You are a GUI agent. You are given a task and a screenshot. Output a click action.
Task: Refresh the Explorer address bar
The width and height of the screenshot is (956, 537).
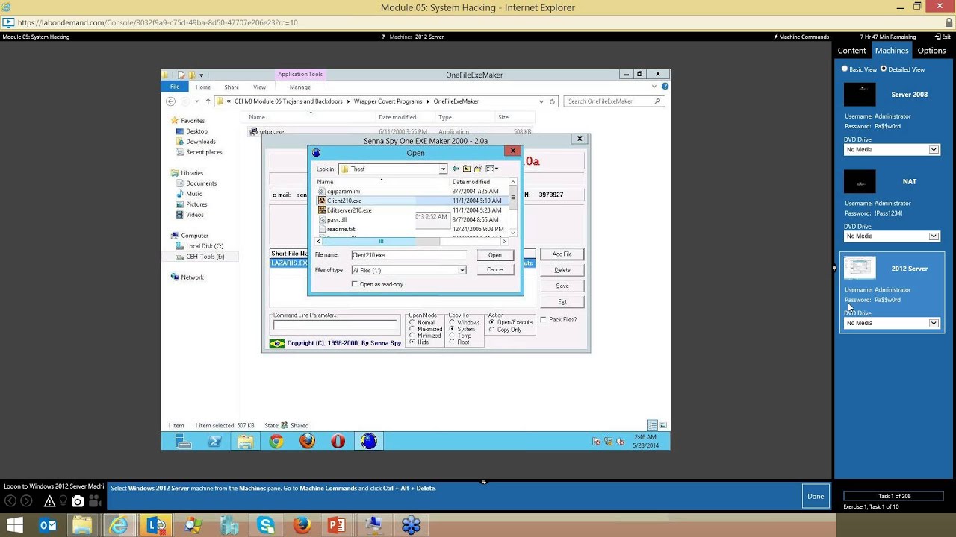tap(553, 101)
